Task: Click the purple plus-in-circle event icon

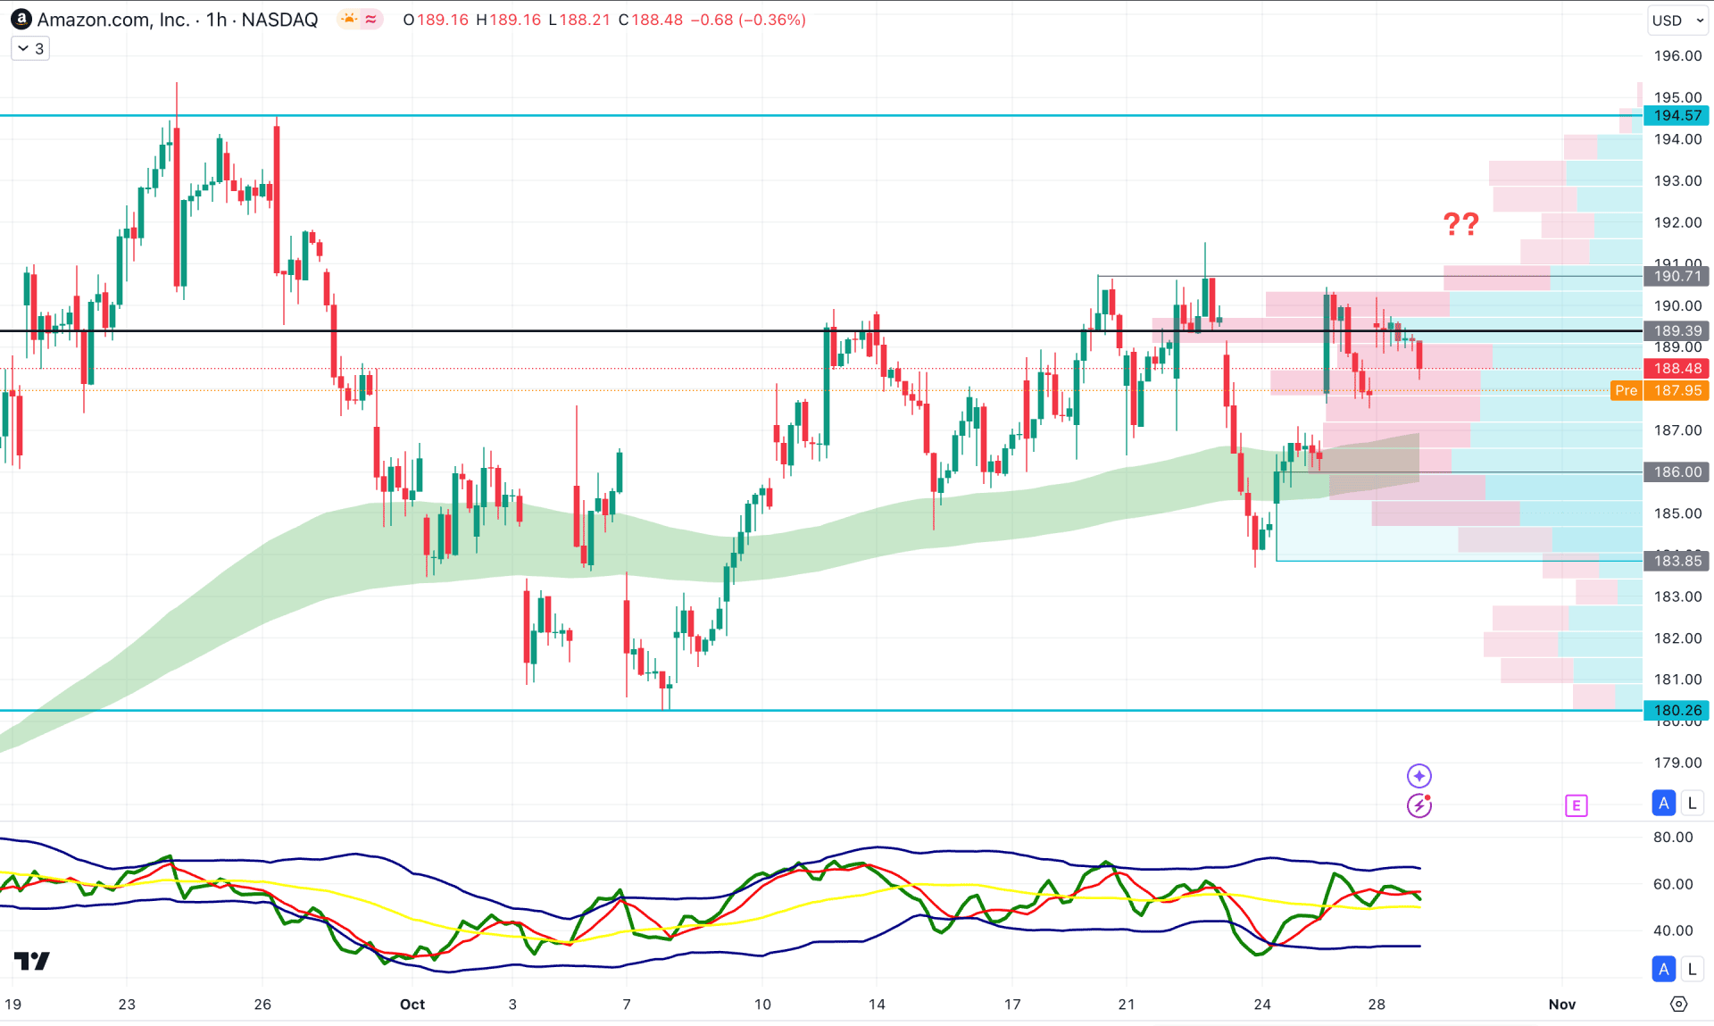Action: pos(1419,775)
